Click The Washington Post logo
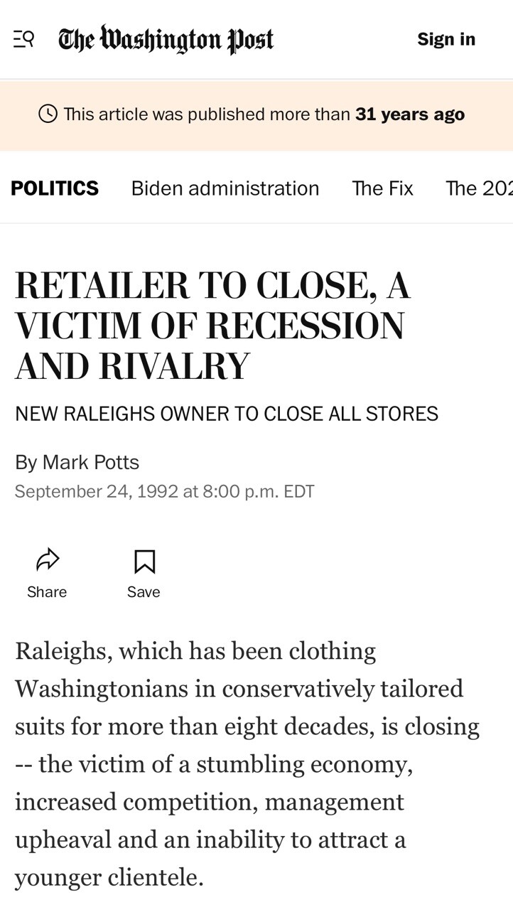Screen dimensions: 513x912 click(166, 39)
